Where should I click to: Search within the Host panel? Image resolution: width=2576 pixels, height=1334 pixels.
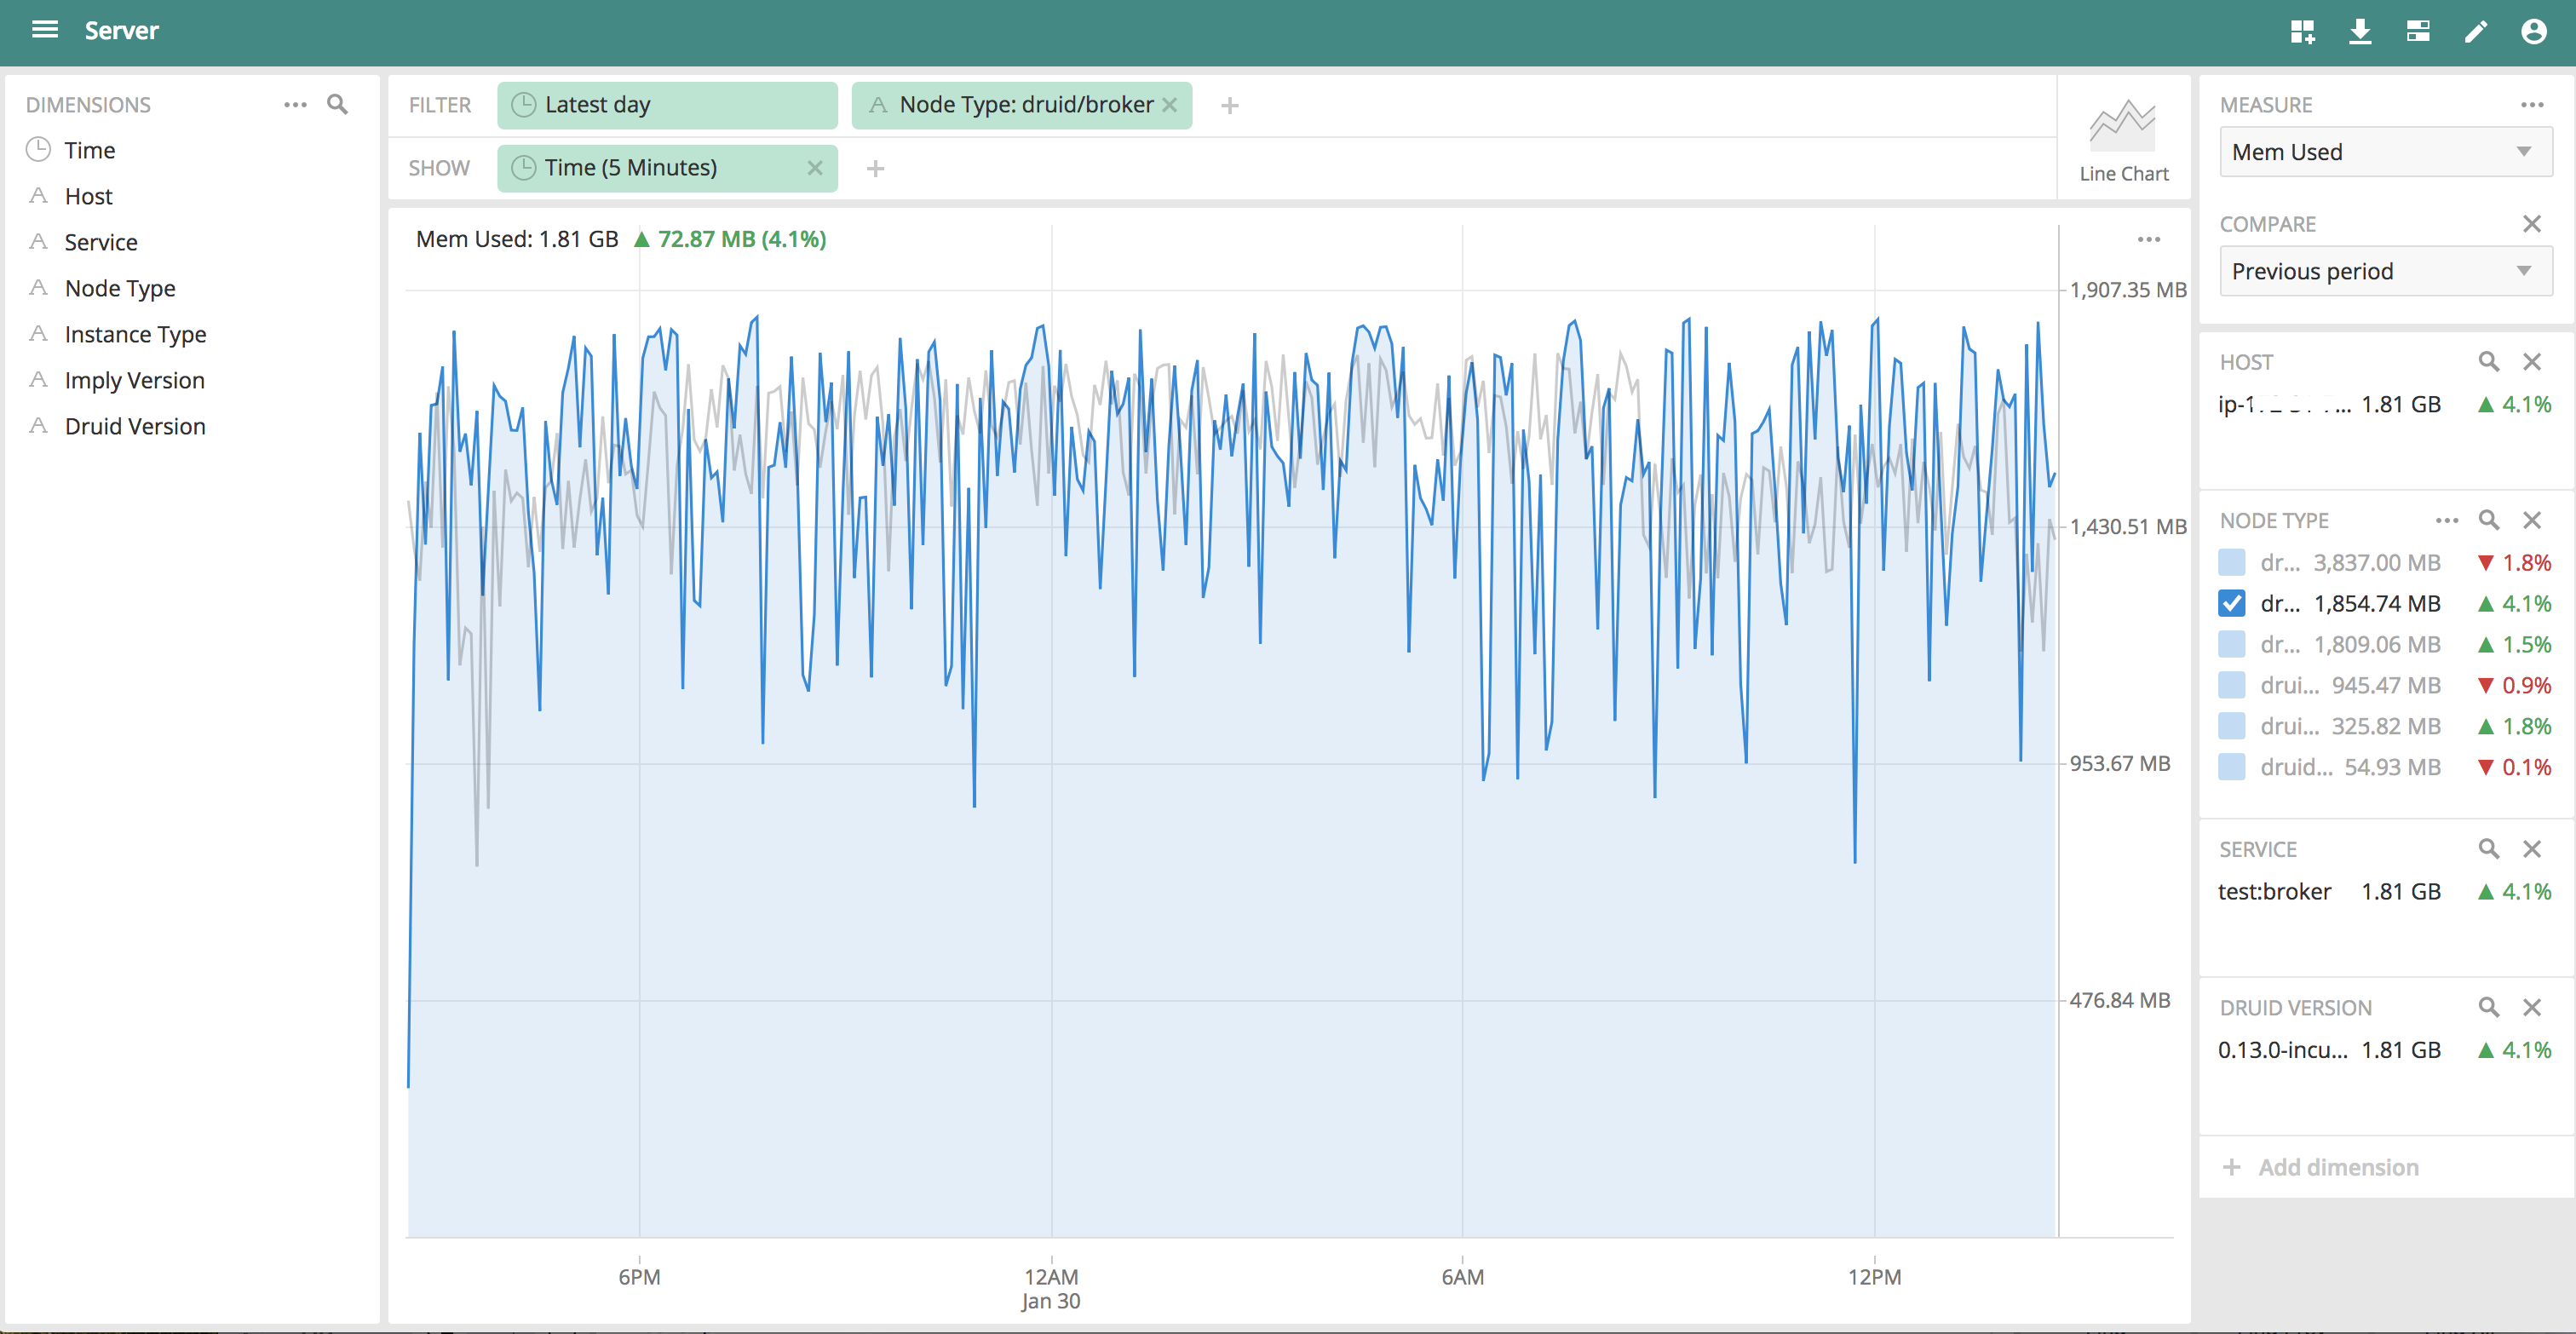2488,362
